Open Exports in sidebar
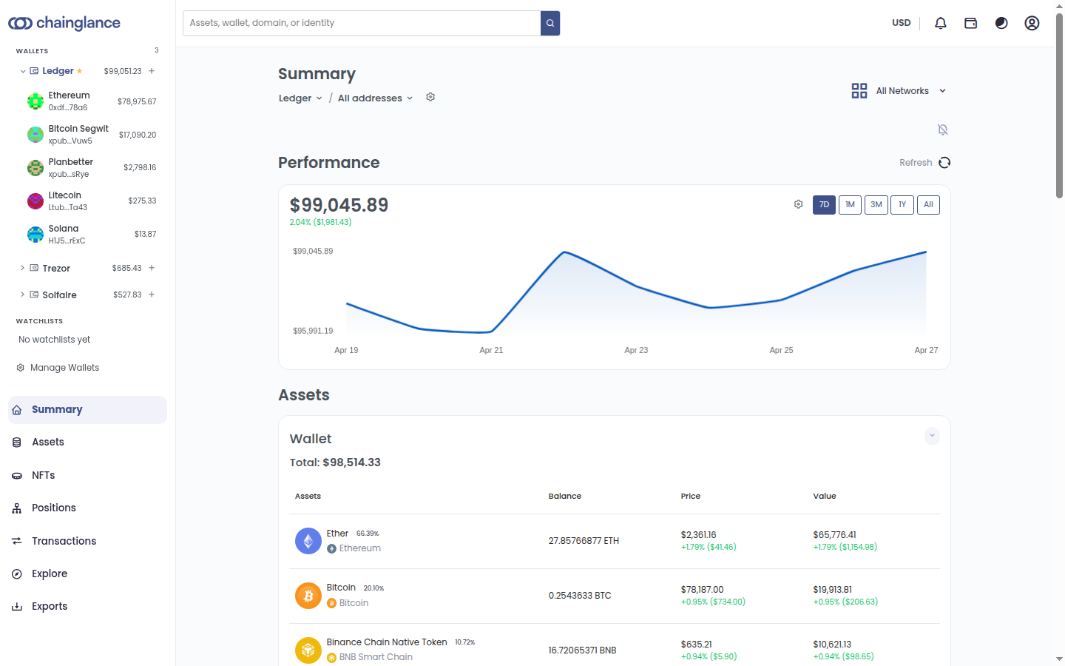 click(87, 606)
